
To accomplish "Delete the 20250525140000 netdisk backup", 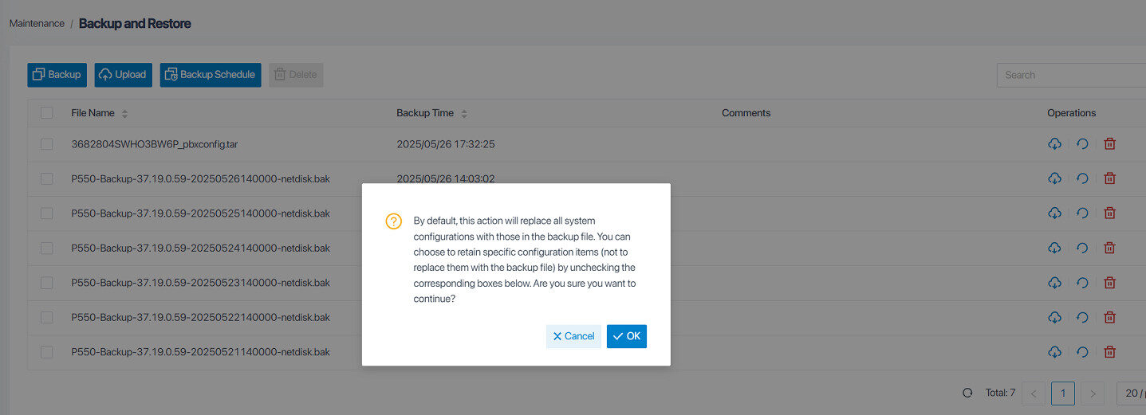I will (x=1109, y=213).
